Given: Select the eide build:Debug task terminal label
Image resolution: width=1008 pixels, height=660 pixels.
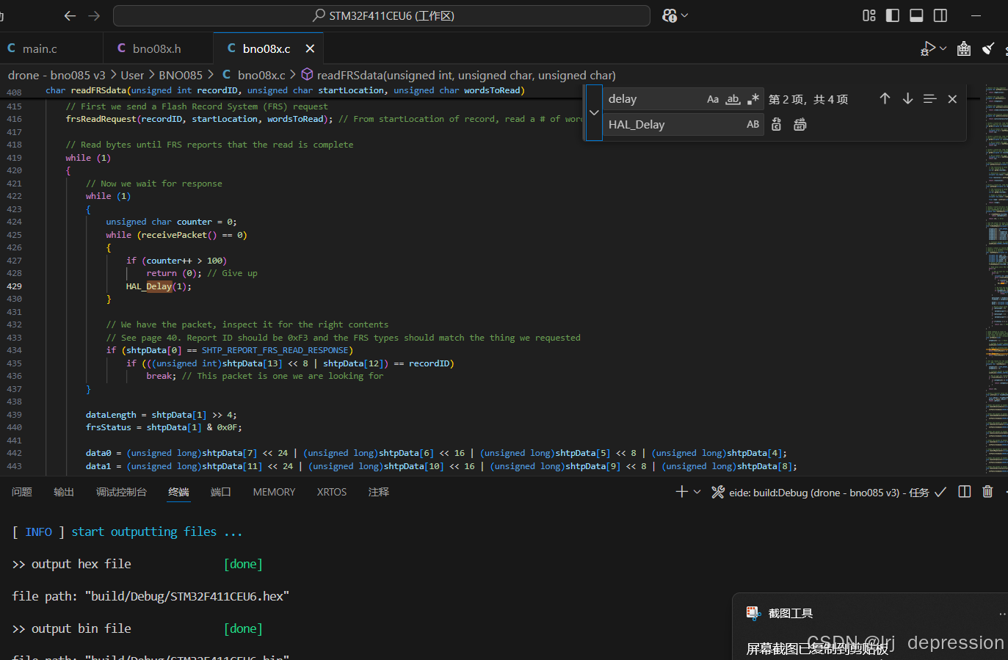Looking at the screenshot, I should pyautogui.click(x=828, y=493).
